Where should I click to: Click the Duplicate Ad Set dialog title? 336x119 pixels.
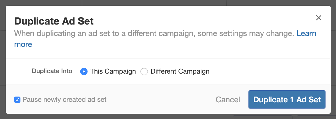[54, 21]
